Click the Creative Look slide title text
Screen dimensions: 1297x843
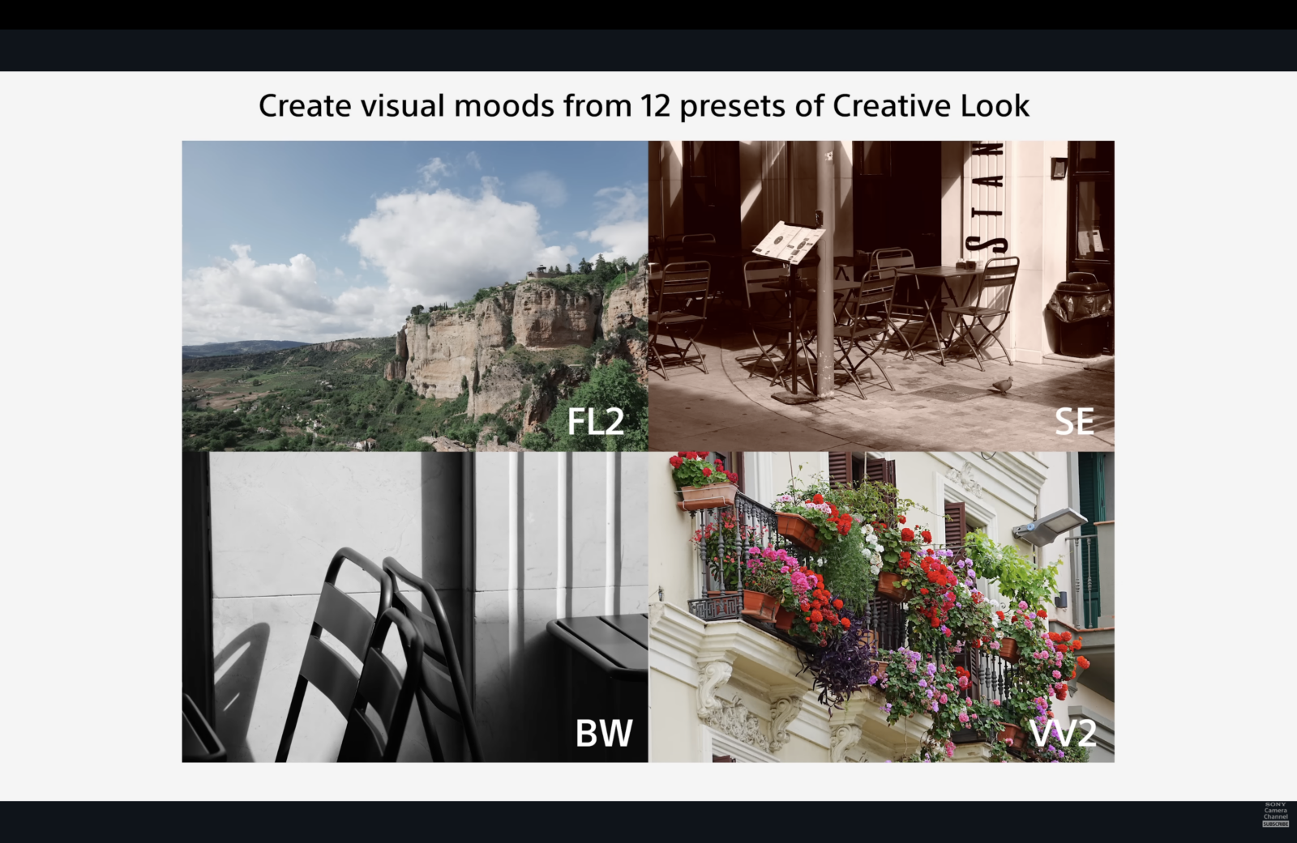[x=644, y=106]
